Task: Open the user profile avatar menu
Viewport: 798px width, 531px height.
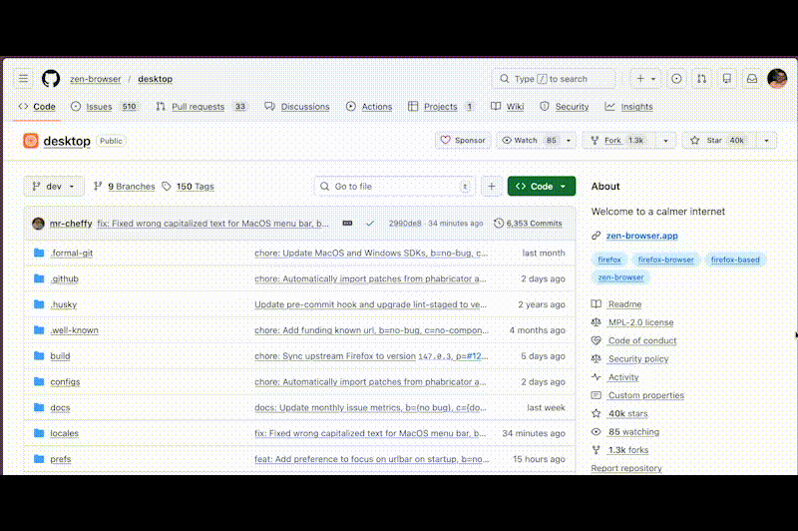Action: coord(777,79)
